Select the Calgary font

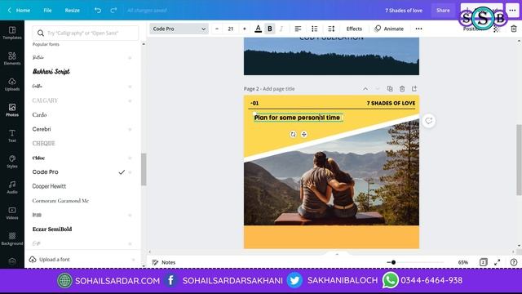45,100
